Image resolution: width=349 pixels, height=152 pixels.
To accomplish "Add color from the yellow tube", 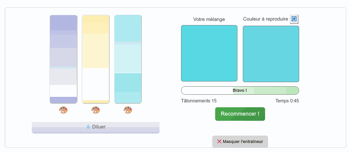I will point(96,59).
